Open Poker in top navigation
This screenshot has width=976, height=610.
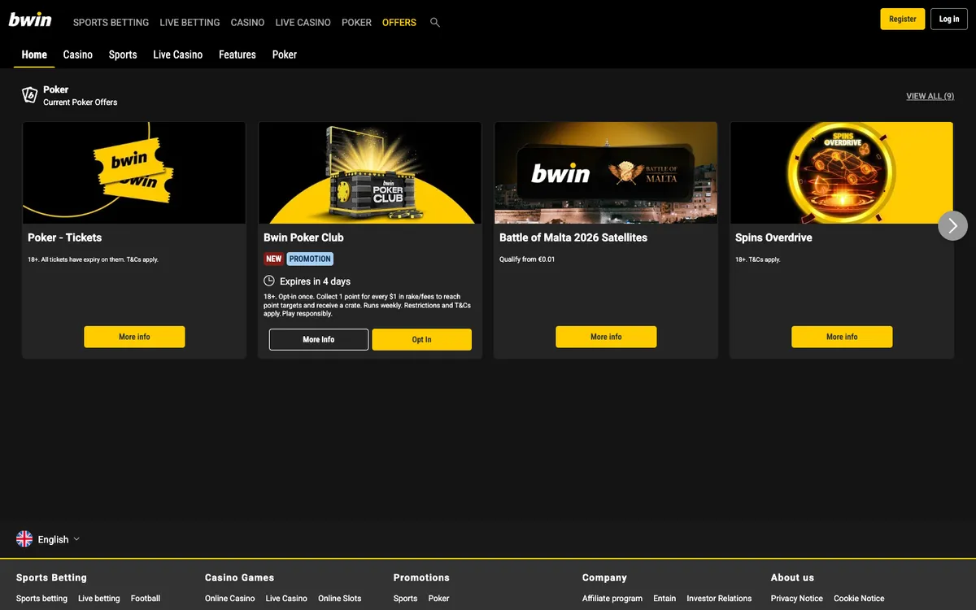356,23
